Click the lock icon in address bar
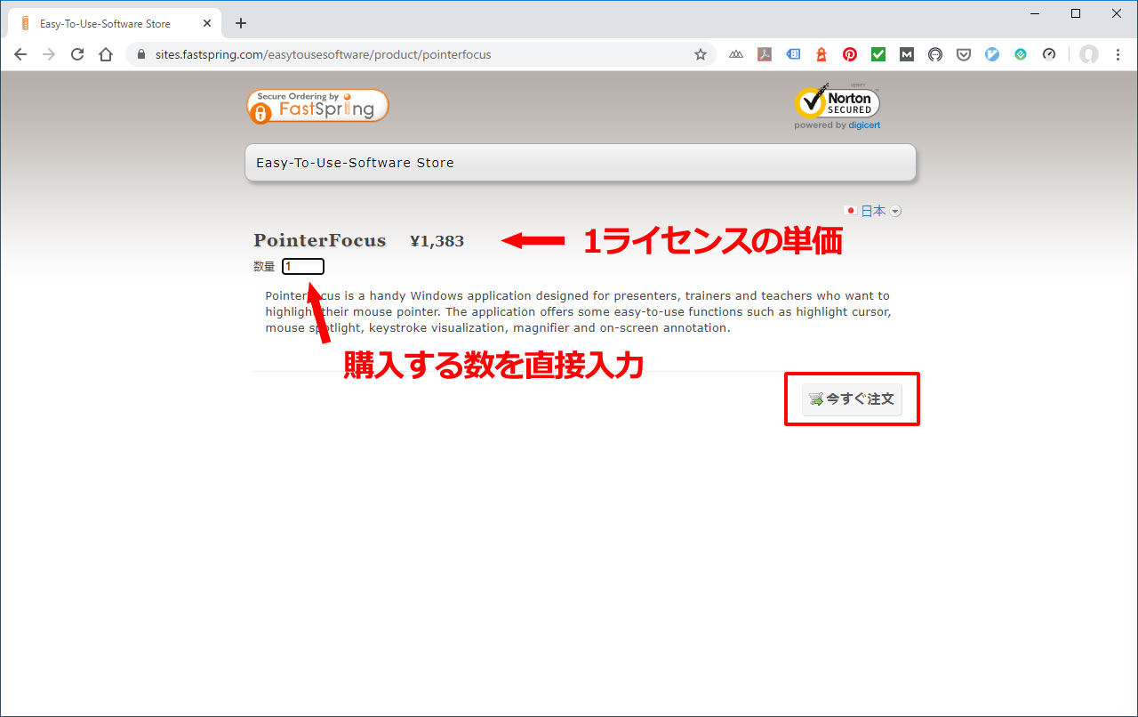The height and width of the screenshot is (717, 1138). (x=142, y=54)
